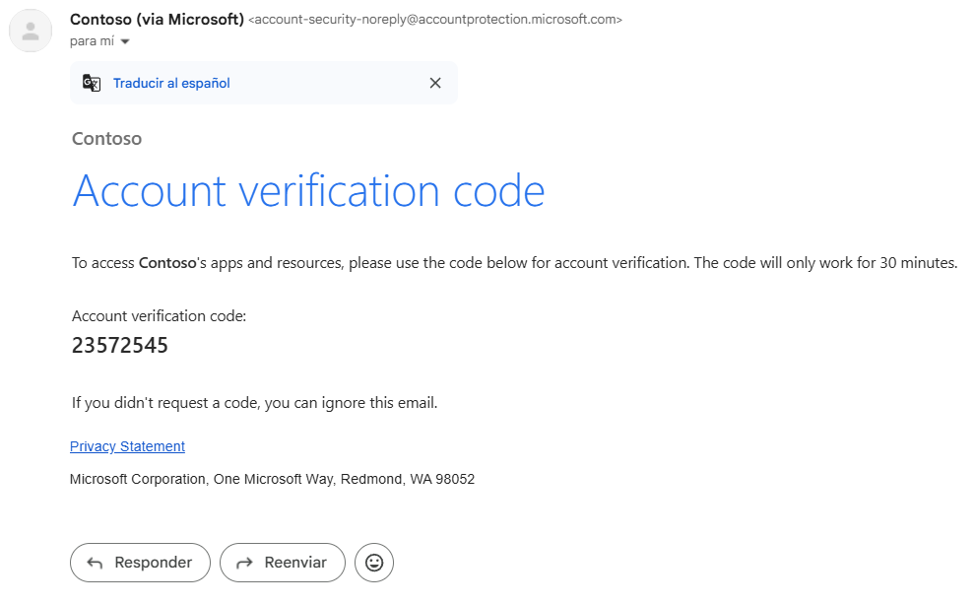974x604 pixels.
Task: Click the "If you didn't request a code" sentence
Action: tap(255, 403)
